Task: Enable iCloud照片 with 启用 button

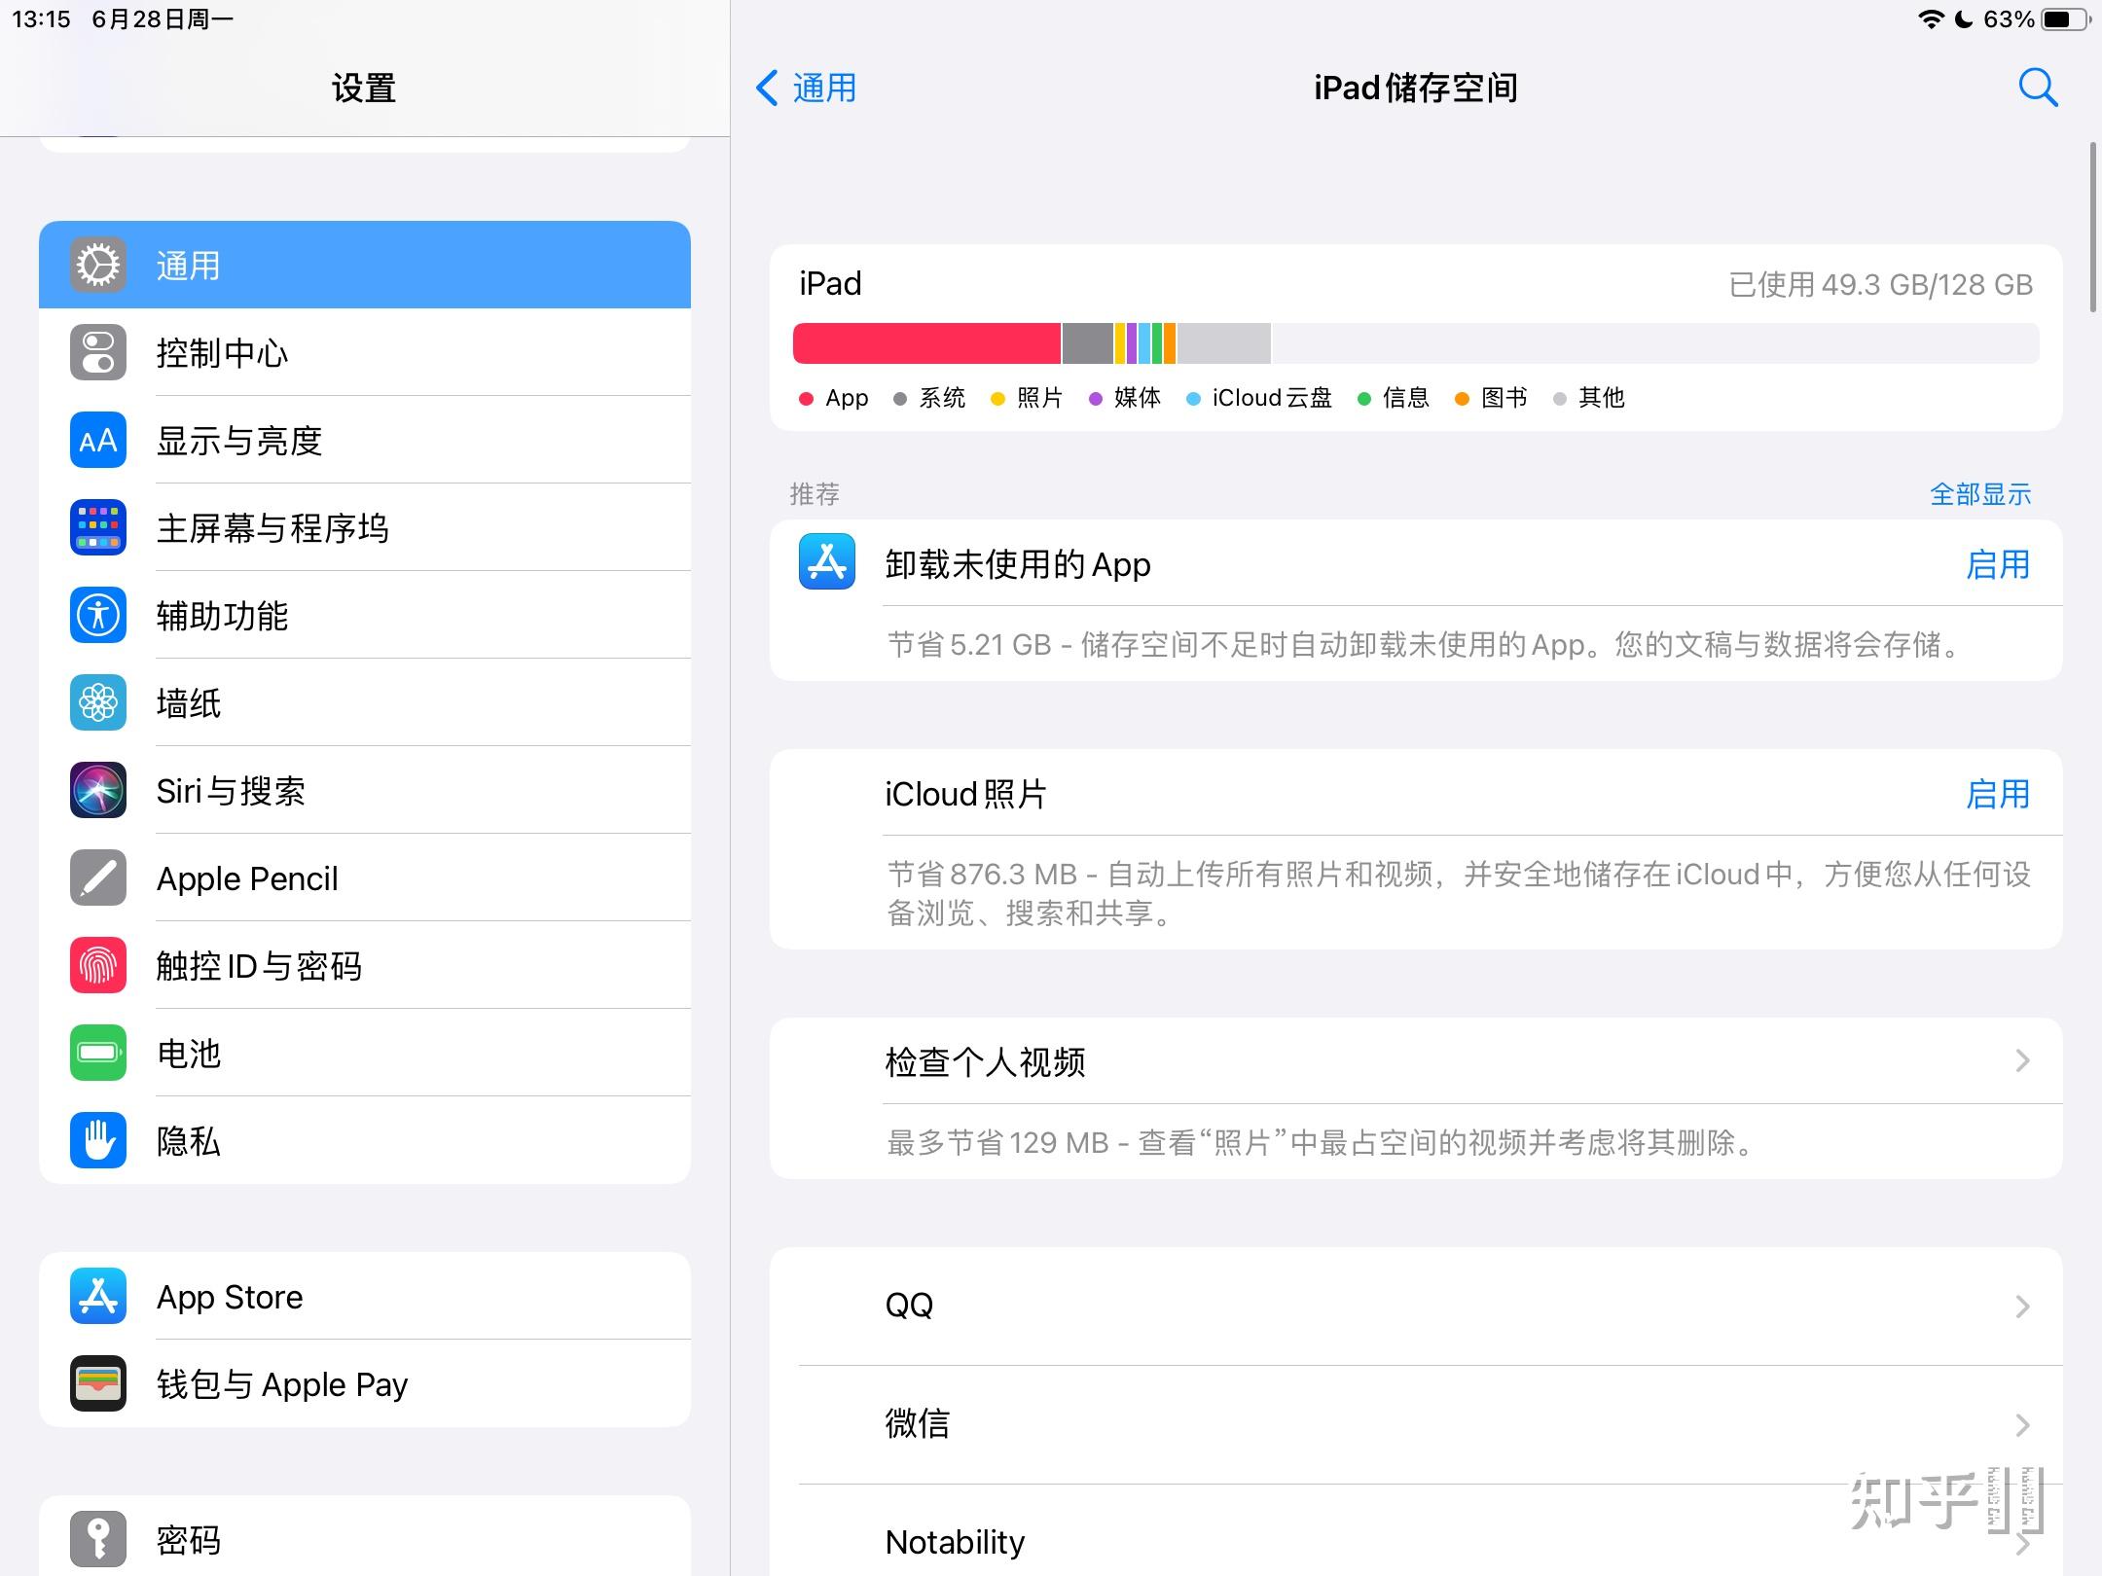Action: tap(1998, 794)
